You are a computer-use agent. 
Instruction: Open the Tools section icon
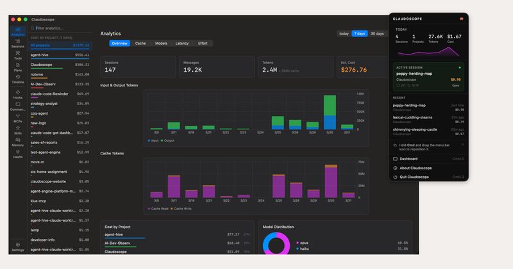(x=18, y=55)
